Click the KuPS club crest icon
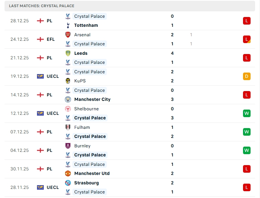260x198 pixels. pos(68,81)
